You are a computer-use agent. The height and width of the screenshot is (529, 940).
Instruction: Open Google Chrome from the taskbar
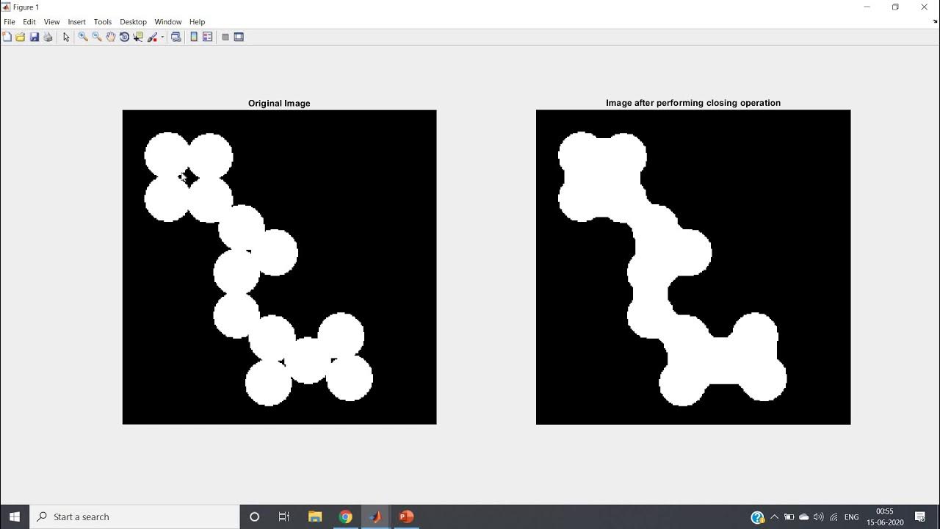[345, 517]
